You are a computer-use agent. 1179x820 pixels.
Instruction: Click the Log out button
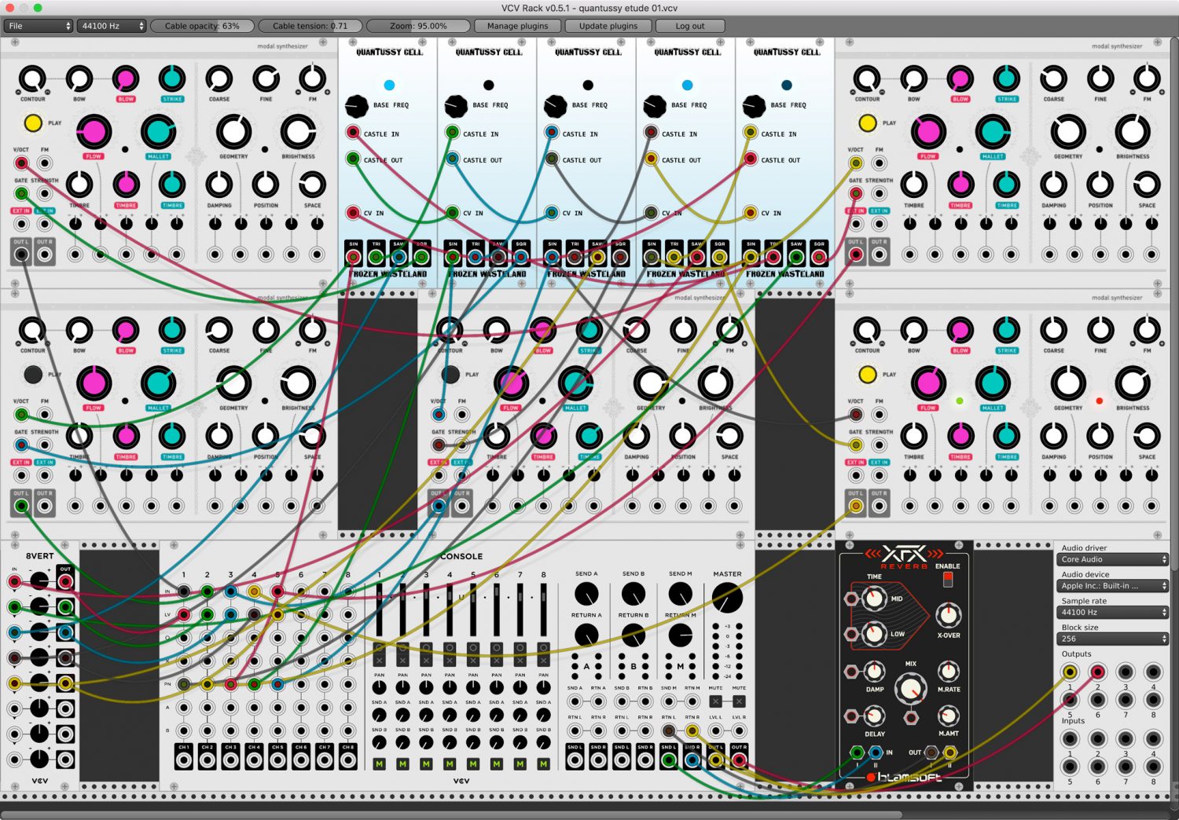(x=690, y=26)
